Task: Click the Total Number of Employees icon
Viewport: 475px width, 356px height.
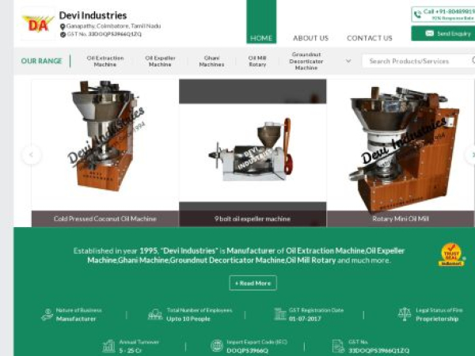Action: tap(155, 315)
